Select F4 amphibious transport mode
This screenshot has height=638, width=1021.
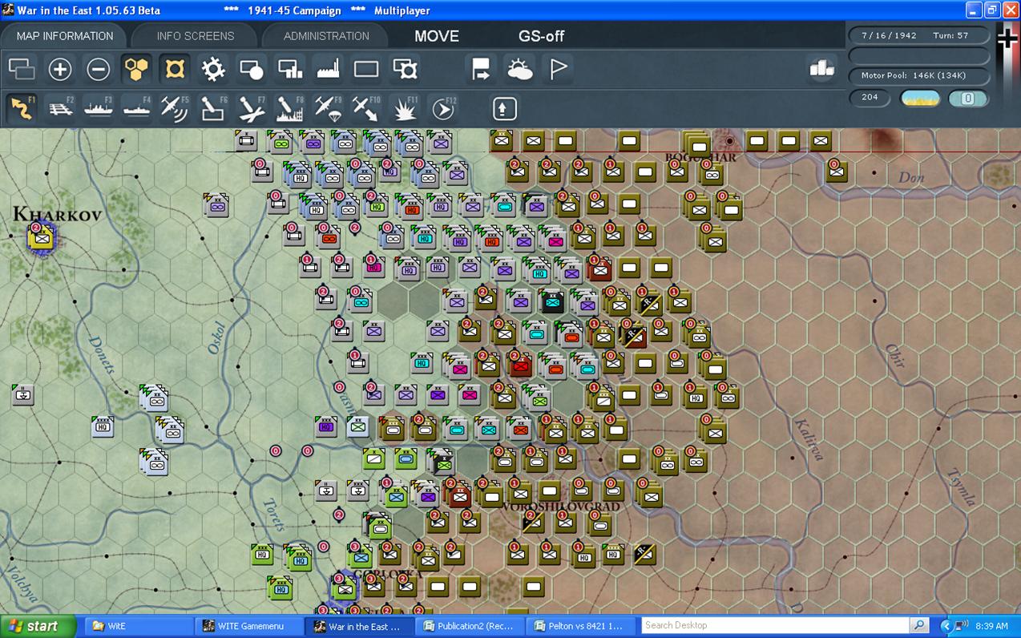click(137, 108)
